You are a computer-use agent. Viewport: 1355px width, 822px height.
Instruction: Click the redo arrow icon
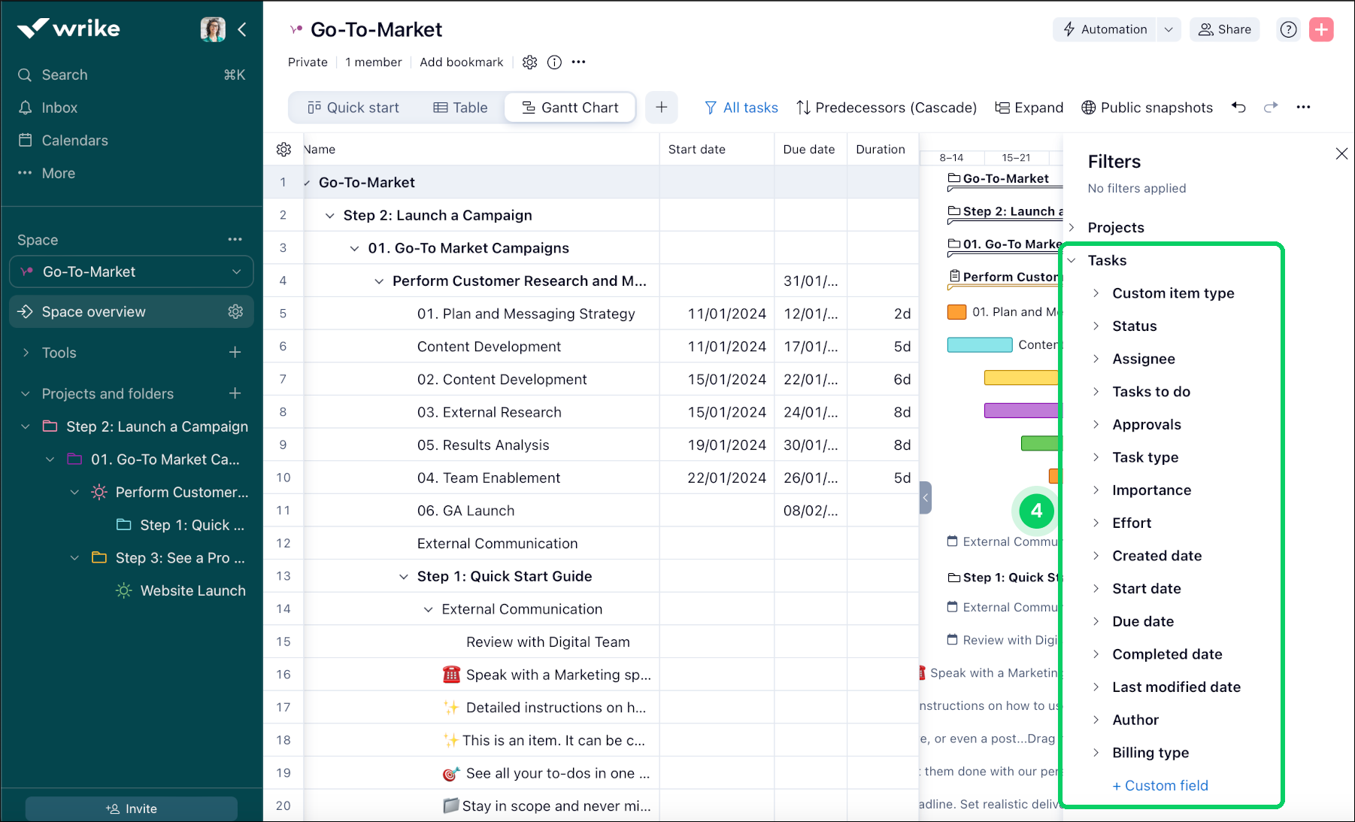1271,108
